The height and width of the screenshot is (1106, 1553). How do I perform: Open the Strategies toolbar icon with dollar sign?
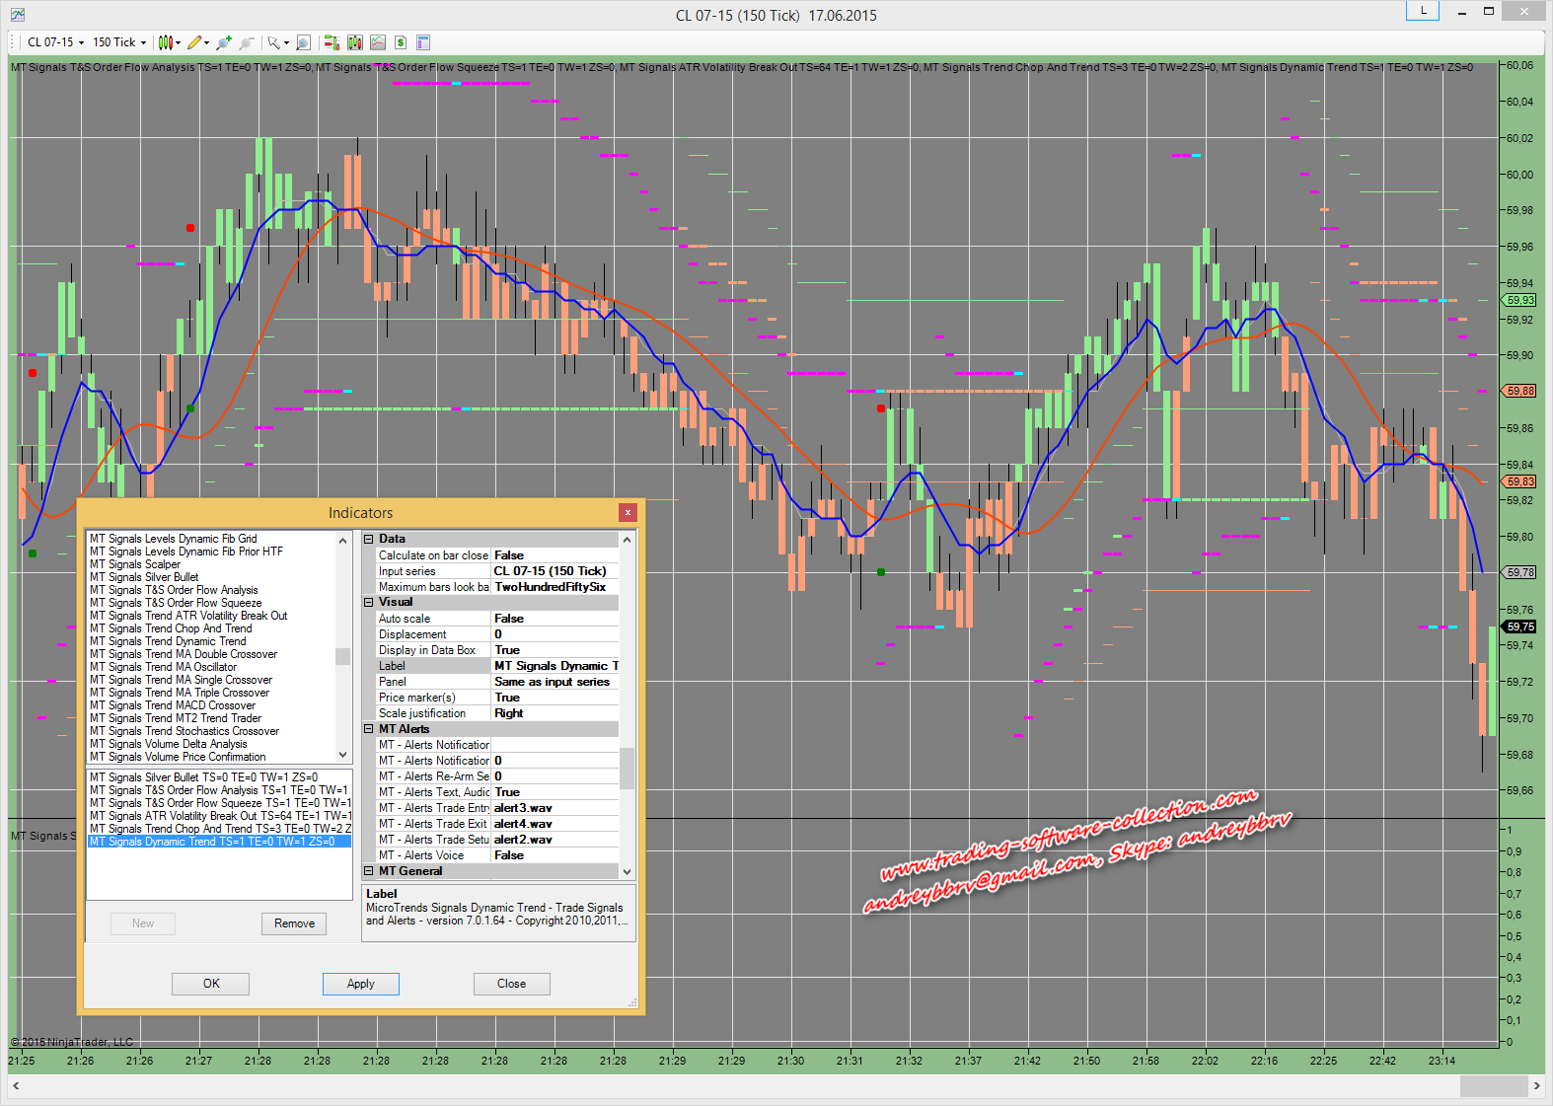point(401,42)
